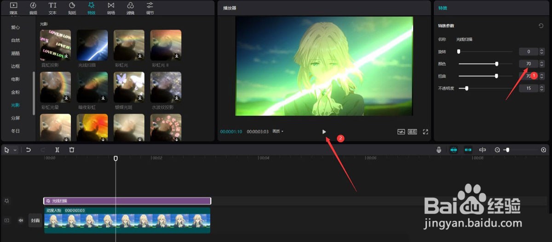Image resolution: width=552 pixels, height=242 pixels.
Task: Choose the 暗夜彩虹 effect thumbnail
Action: [92, 87]
